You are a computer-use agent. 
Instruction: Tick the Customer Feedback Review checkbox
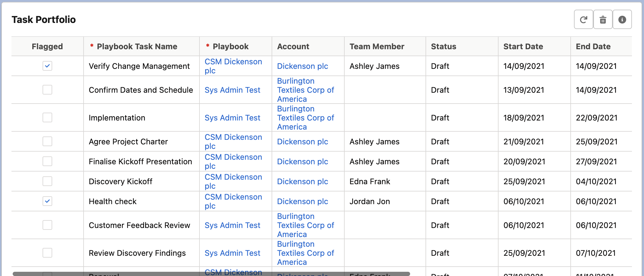pyautogui.click(x=47, y=225)
